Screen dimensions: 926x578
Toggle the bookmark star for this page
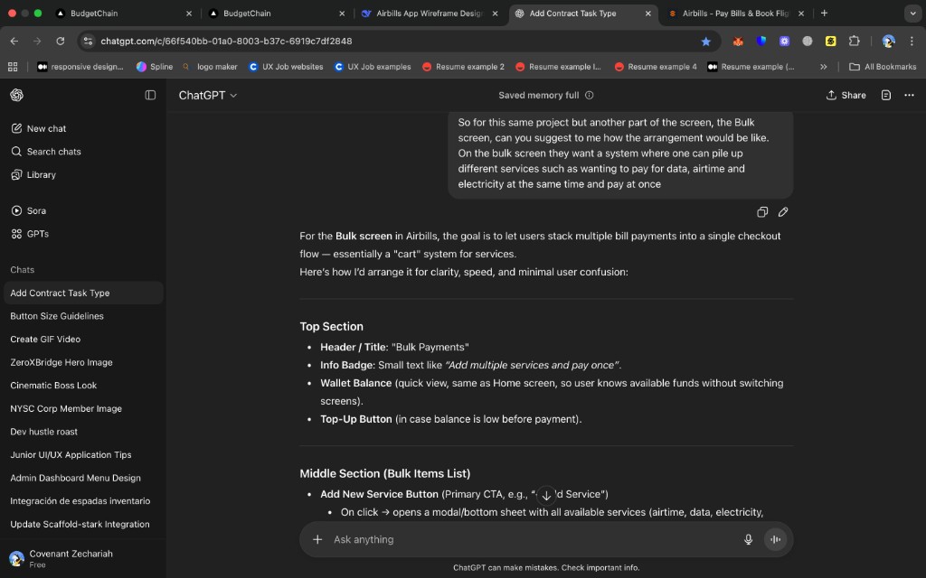tap(705, 42)
